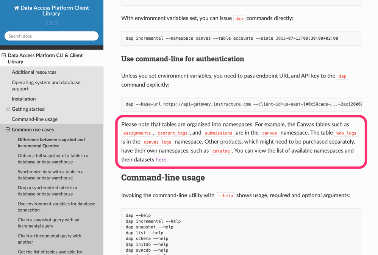Follow the 'here' namespaces link
378x255 pixels.
point(161,159)
